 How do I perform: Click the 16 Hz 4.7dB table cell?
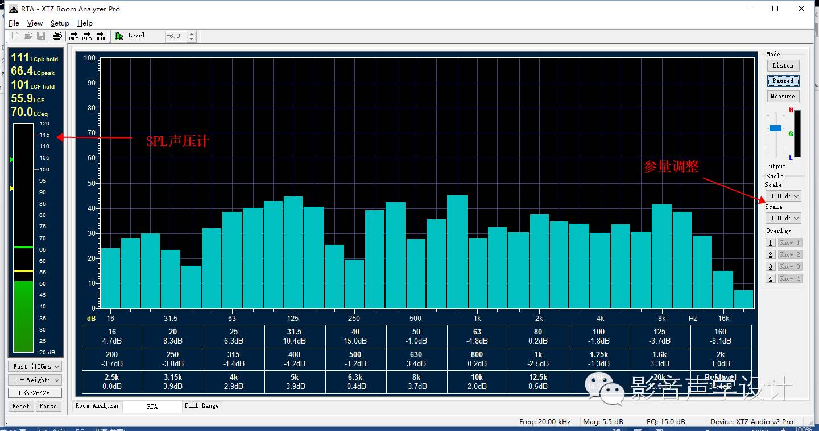coord(113,336)
